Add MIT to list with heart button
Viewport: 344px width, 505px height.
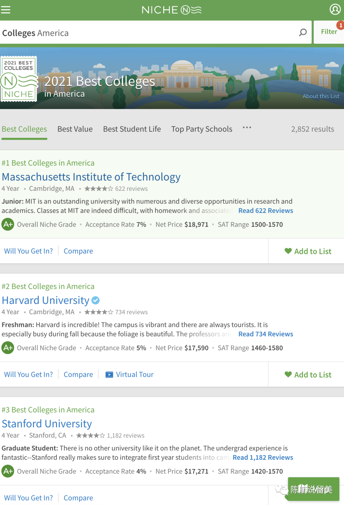point(308,251)
